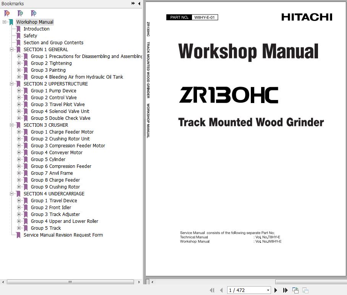Open Group 7 Anvil Frame bookmark
Image resolution: width=347 pixels, height=295 pixels.
tap(52, 173)
